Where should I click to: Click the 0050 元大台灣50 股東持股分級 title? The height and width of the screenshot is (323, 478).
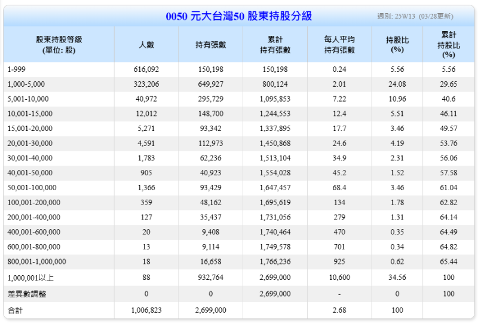point(238,16)
